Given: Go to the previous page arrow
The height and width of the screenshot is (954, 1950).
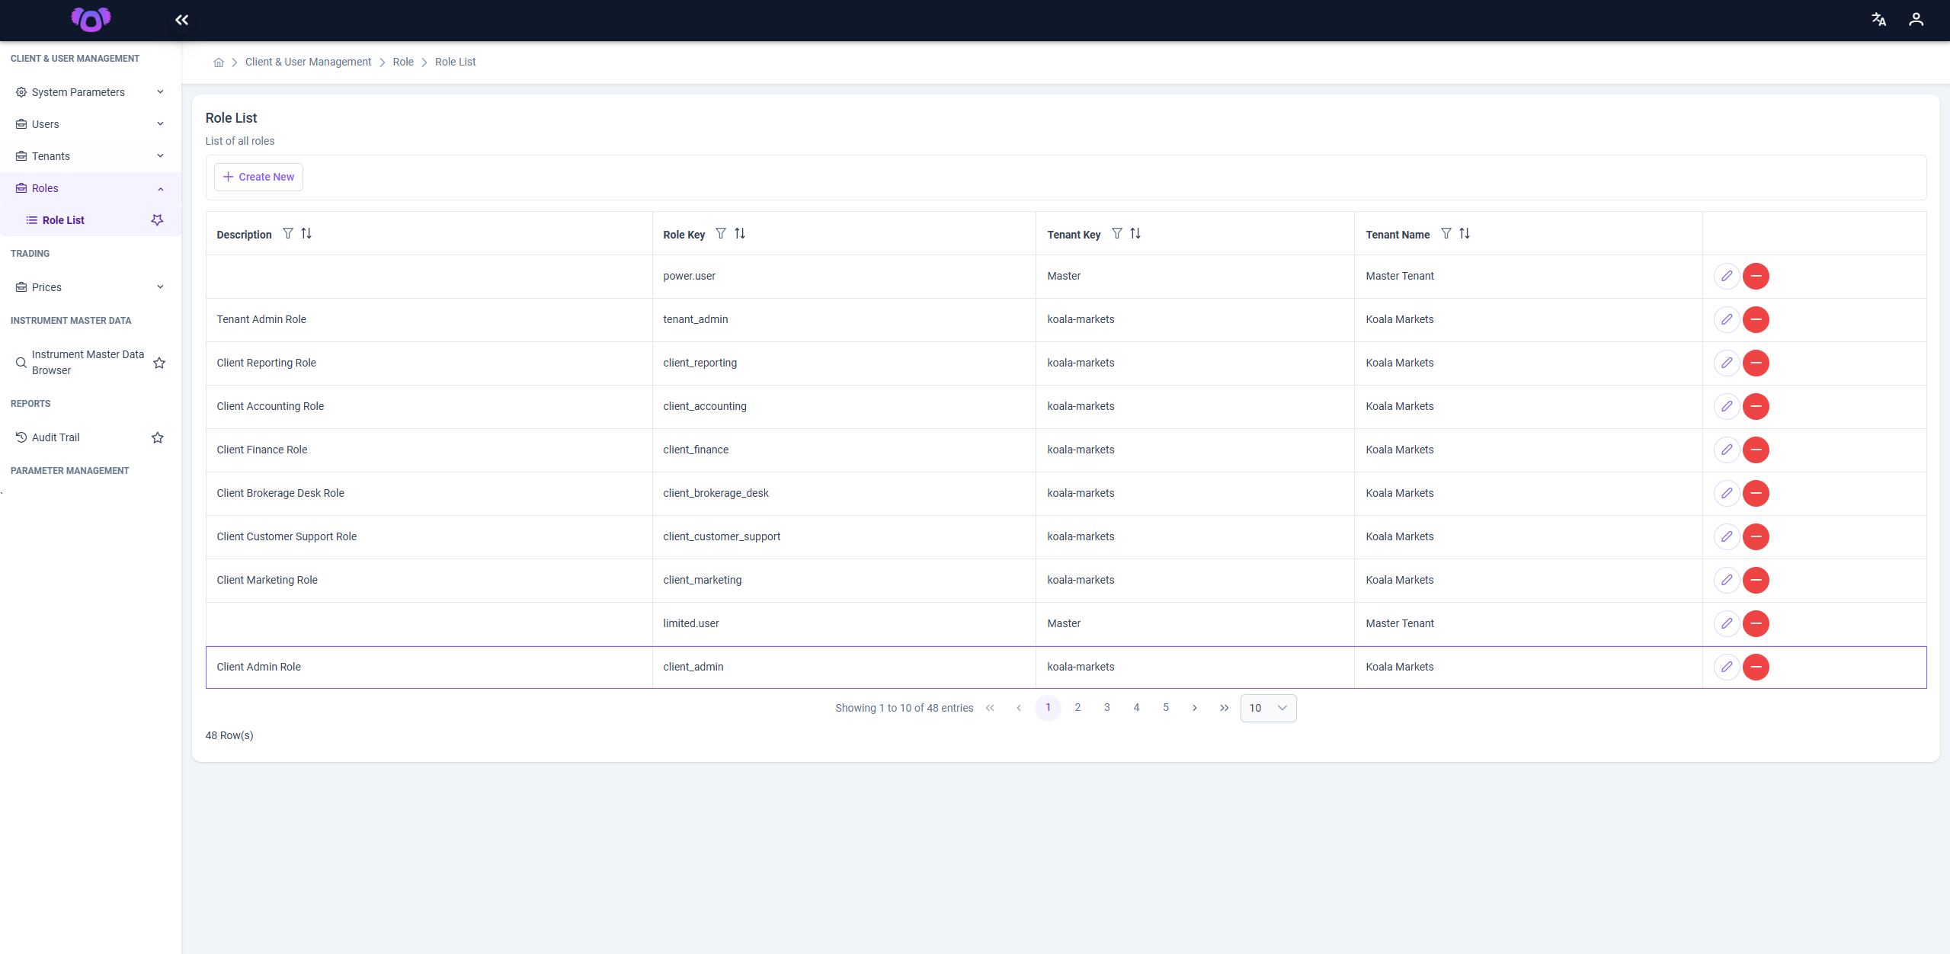Looking at the screenshot, I should click(x=1019, y=708).
